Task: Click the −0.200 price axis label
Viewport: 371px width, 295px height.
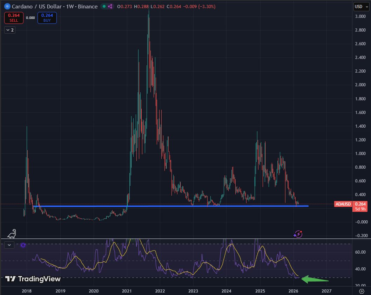Action: click(361, 236)
